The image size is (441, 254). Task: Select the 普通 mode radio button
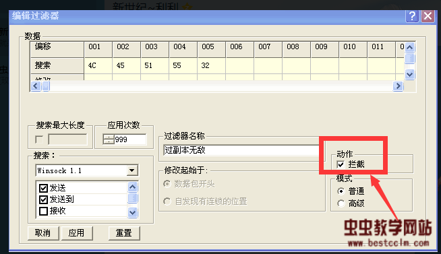341,191
